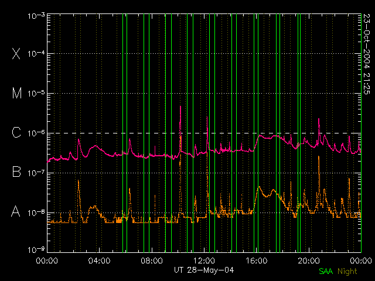Click the Night legend label
375x281 pixels.
(347, 272)
